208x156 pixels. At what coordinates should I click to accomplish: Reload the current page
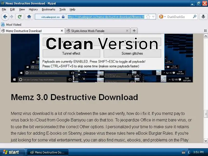(20, 17)
